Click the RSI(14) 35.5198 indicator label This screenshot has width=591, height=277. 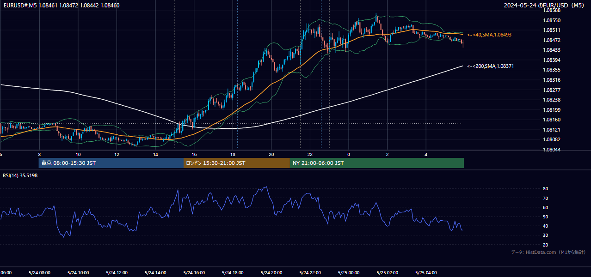[x=20, y=175]
